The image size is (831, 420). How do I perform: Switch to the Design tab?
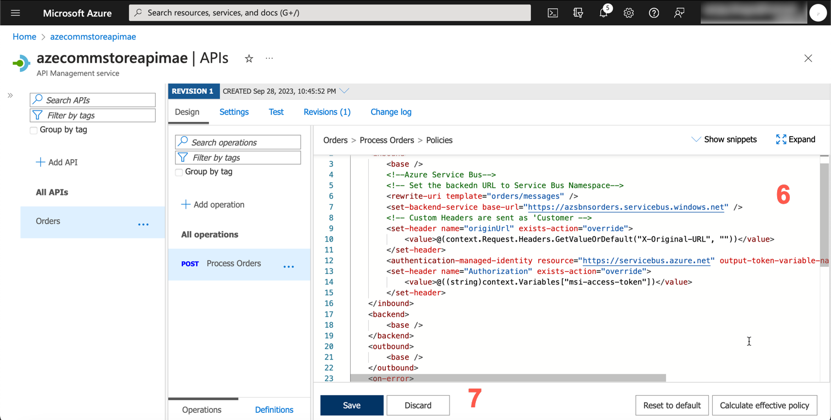187,112
